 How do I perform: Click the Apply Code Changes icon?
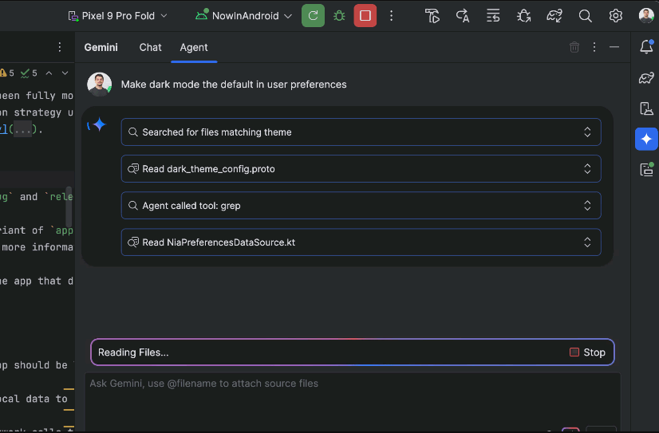tap(463, 16)
